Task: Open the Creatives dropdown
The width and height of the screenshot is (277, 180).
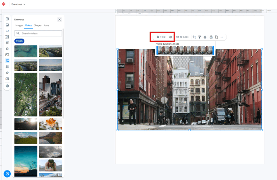Action: pos(18,4)
